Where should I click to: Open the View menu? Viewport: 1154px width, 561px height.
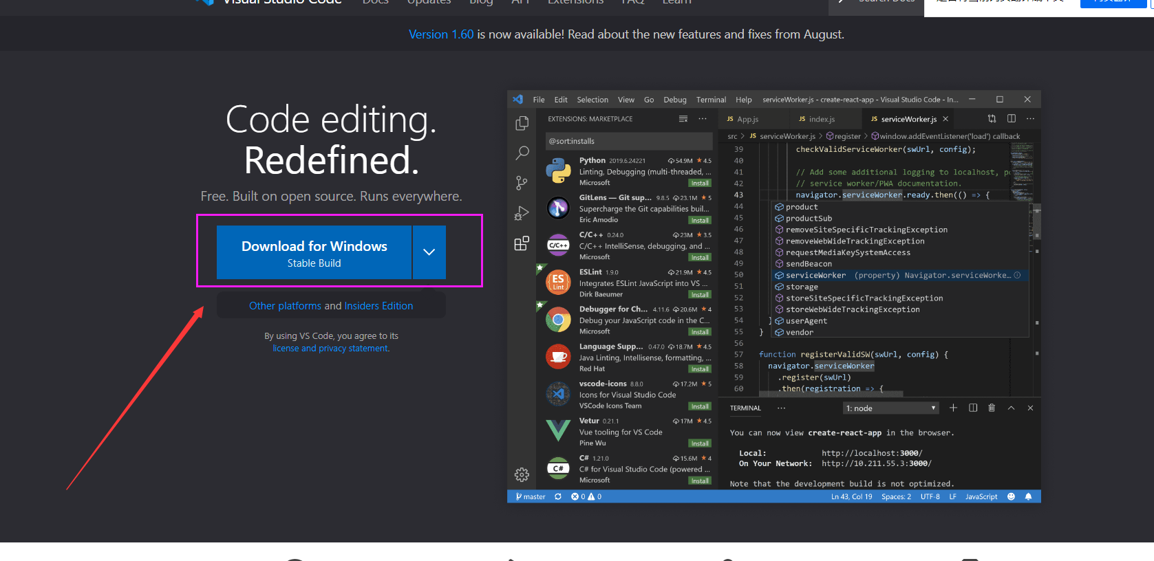626,100
